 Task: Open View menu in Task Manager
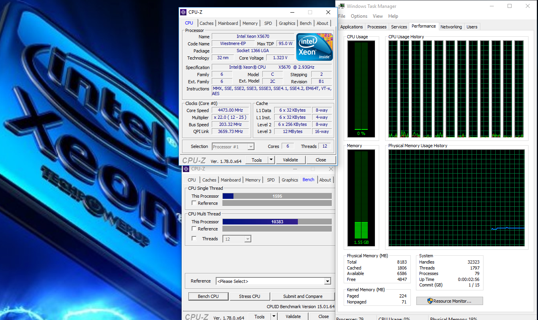(378, 16)
